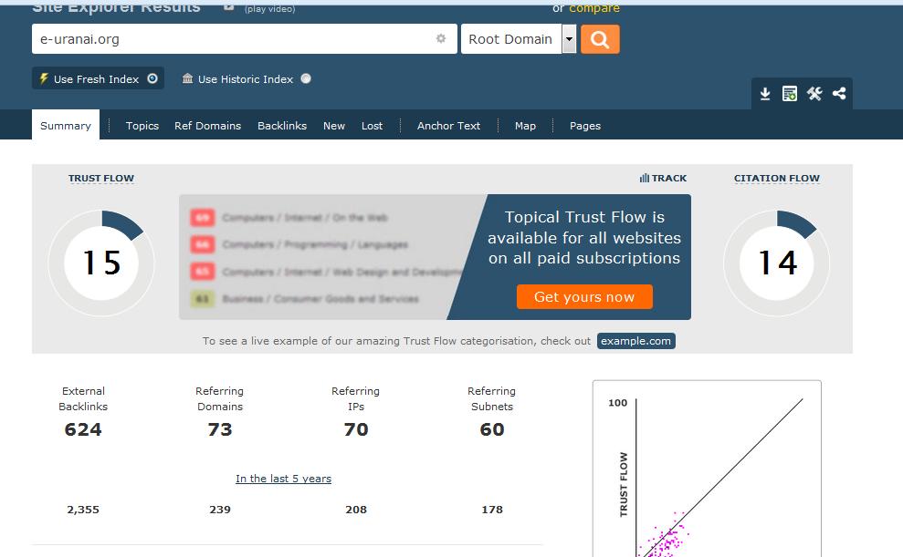Viewport: 903px width, 557px height.
Task: Switch to the New tab
Action: pyautogui.click(x=334, y=126)
